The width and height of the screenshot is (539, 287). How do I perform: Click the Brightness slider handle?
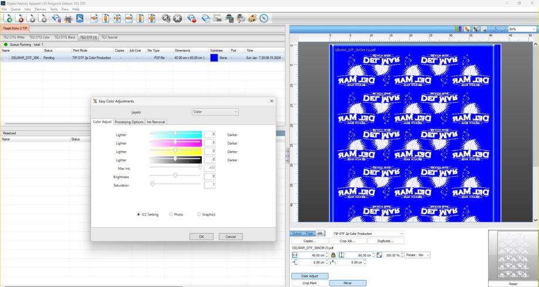pos(175,176)
